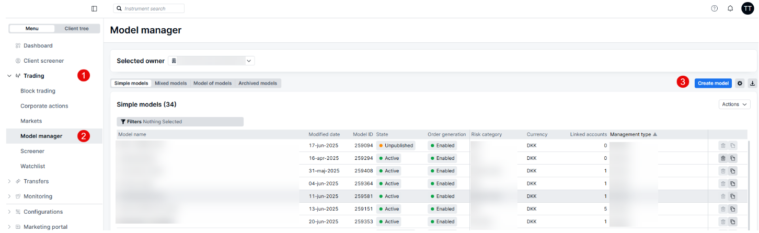Copy the model 259094 row
The height and width of the screenshot is (233, 759).
pyautogui.click(x=733, y=146)
